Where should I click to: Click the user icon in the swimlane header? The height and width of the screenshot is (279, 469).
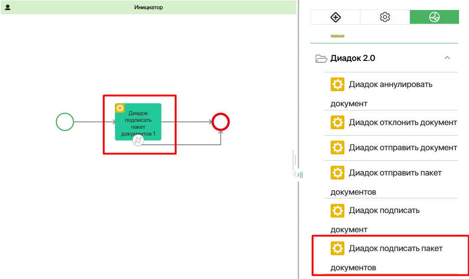tap(8, 7)
